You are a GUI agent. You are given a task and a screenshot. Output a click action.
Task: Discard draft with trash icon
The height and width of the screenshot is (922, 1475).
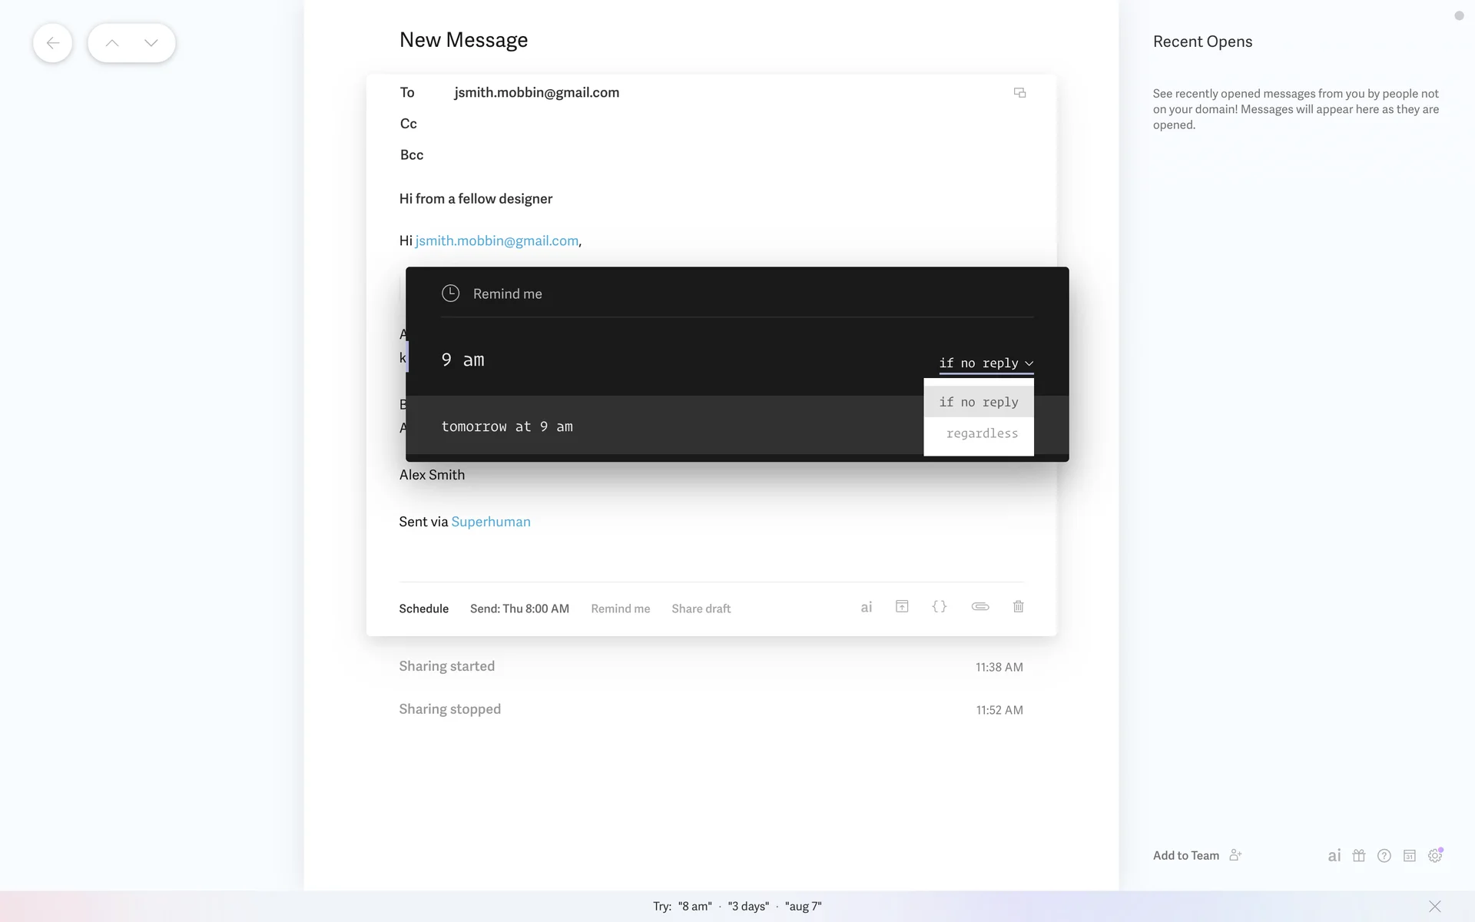click(1018, 607)
